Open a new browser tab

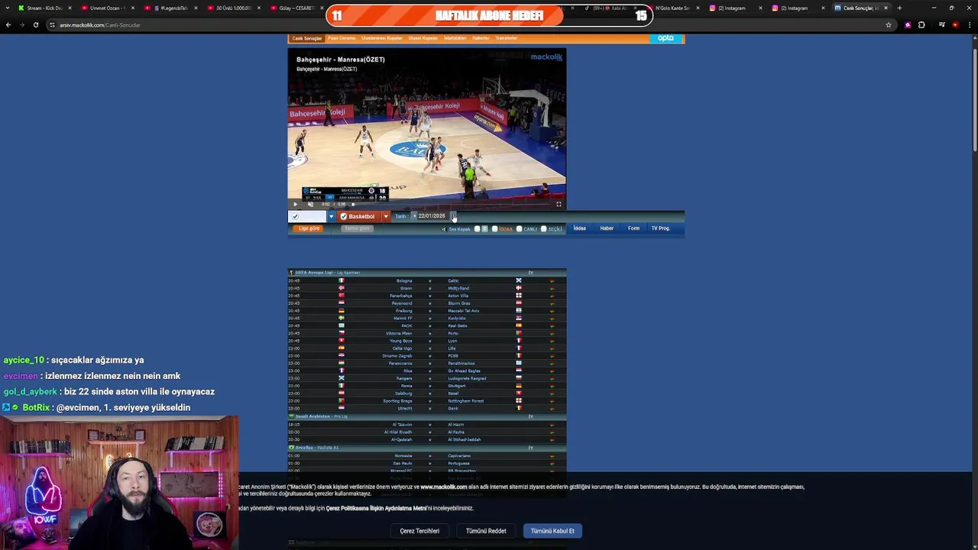tap(899, 8)
